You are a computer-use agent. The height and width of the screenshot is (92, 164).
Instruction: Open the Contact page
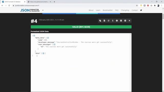tap(135, 10)
